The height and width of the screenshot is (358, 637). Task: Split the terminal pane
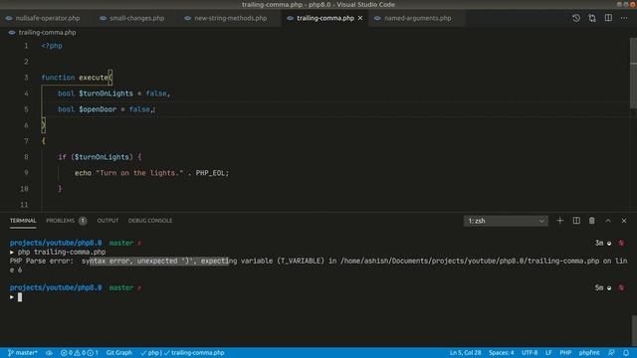[x=576, y=221]
